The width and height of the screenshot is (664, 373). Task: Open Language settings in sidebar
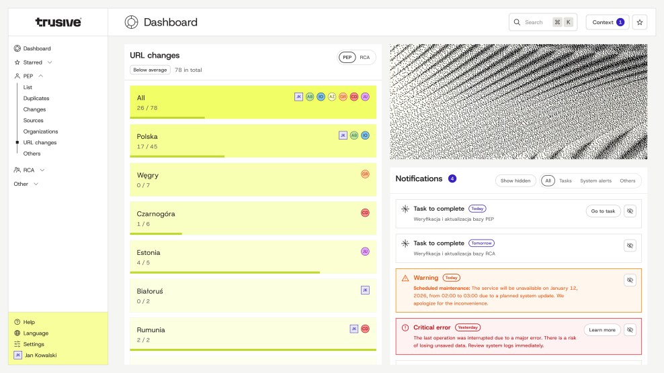click(36, 333)
